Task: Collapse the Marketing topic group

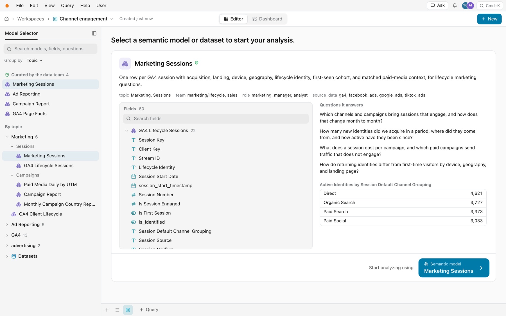Action: (7, 137)
